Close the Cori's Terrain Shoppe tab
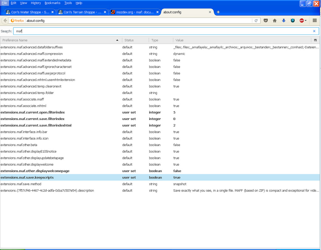Viewport: 321px width, 250px height. click(105, 12)
